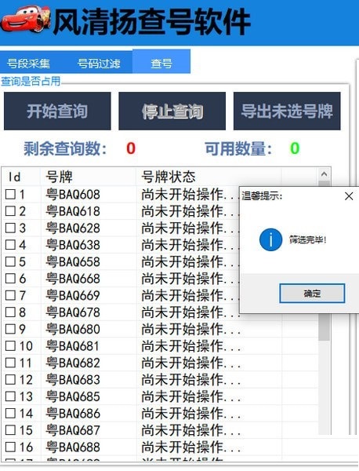Select plate text 粤BAQ628
This screenshot has height=471, width=359.
click(73, 228)
